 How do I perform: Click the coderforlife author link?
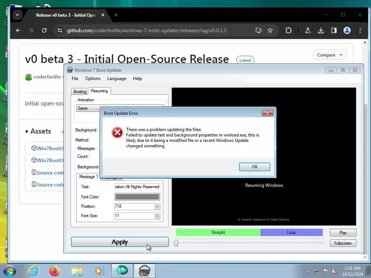[47, 77]
